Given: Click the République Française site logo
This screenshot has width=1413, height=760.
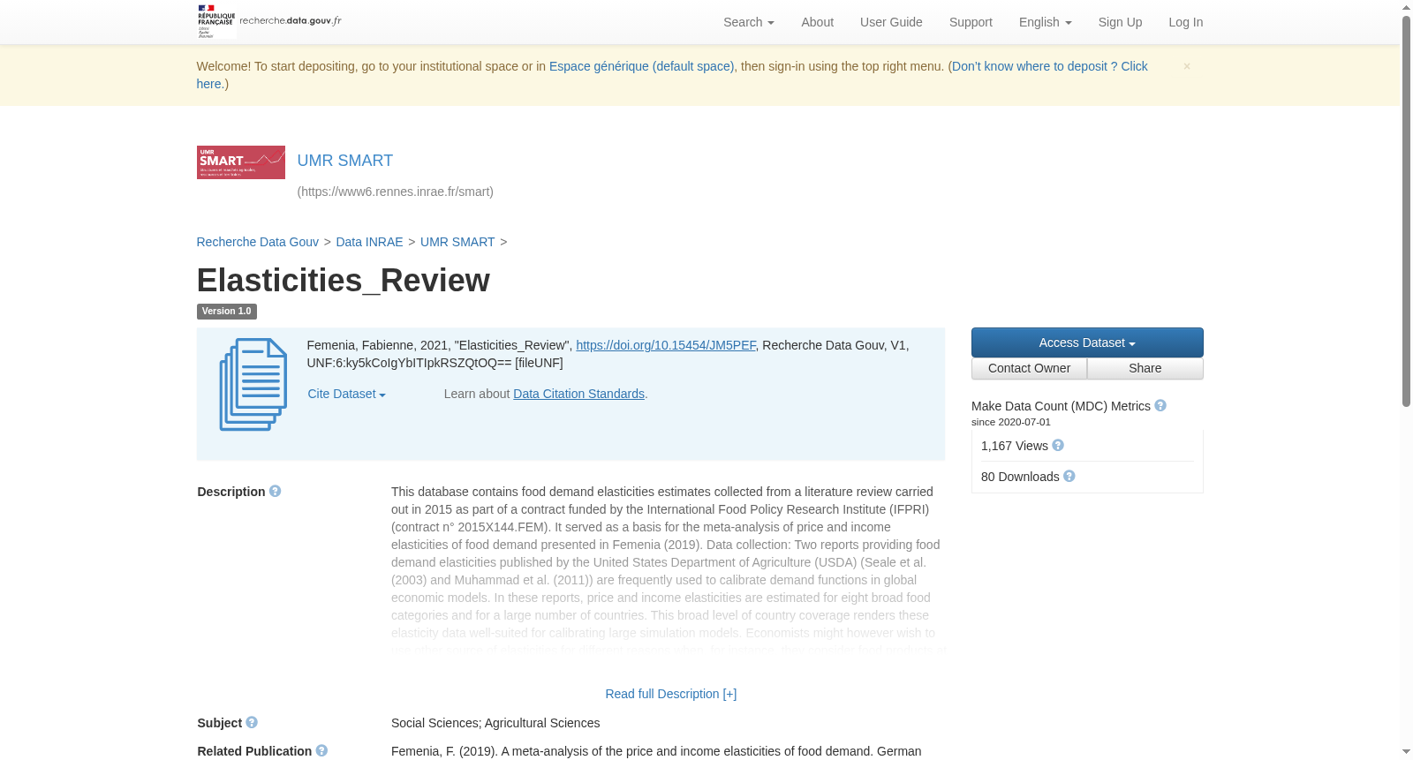Looking at the screenshot, I should (269, 21).
